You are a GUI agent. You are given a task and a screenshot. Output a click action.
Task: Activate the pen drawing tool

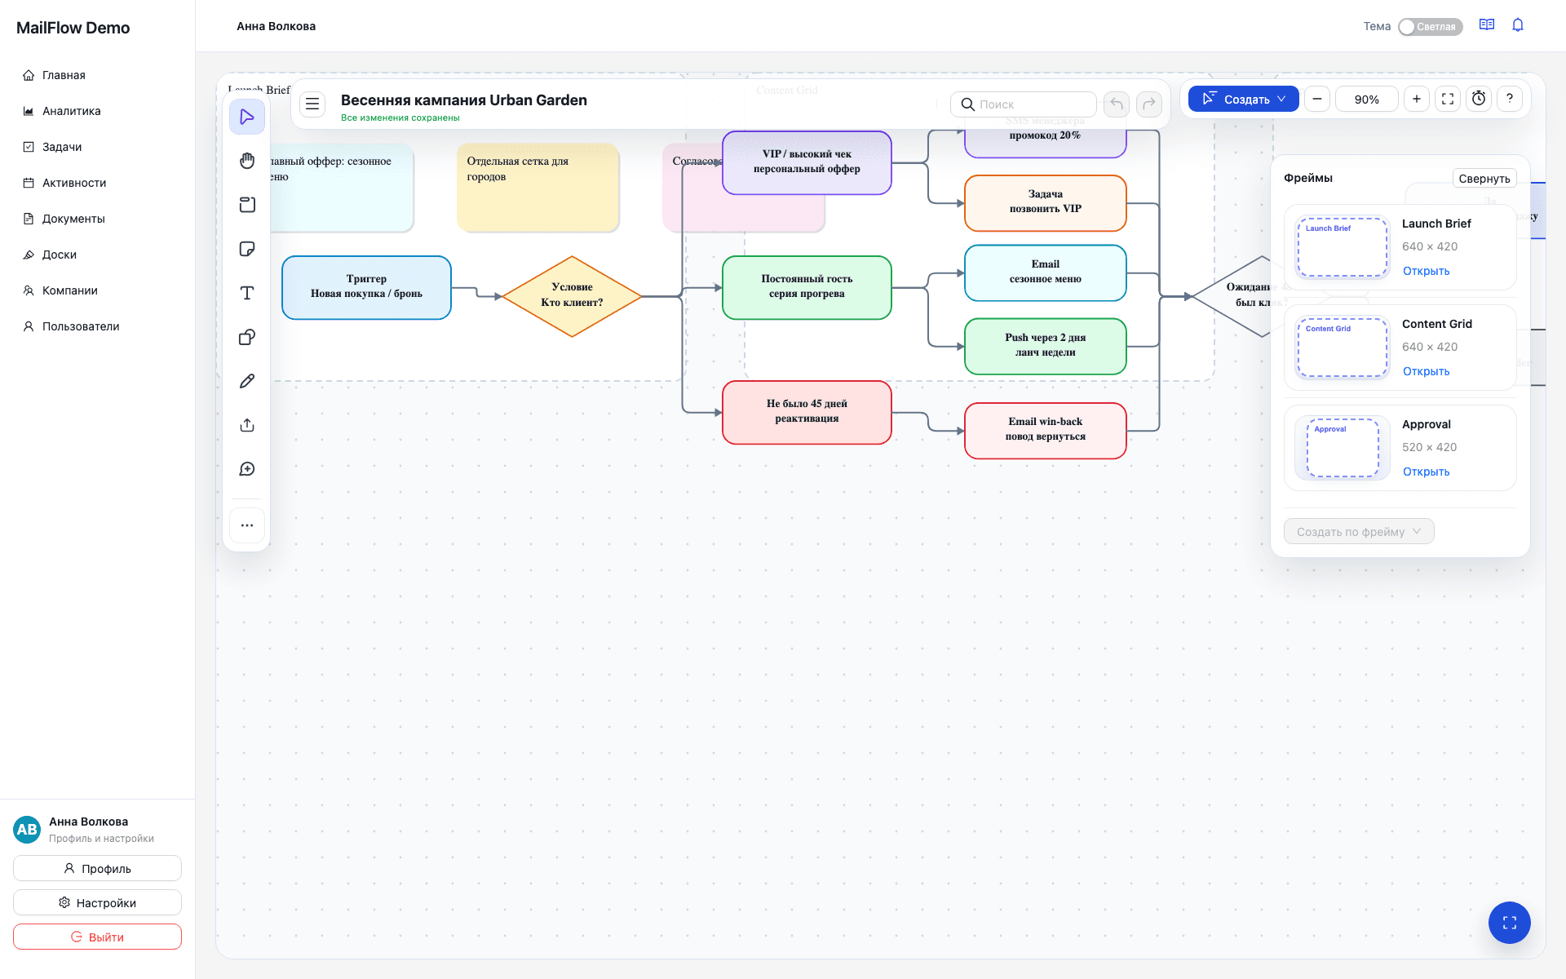click(247, 381)
